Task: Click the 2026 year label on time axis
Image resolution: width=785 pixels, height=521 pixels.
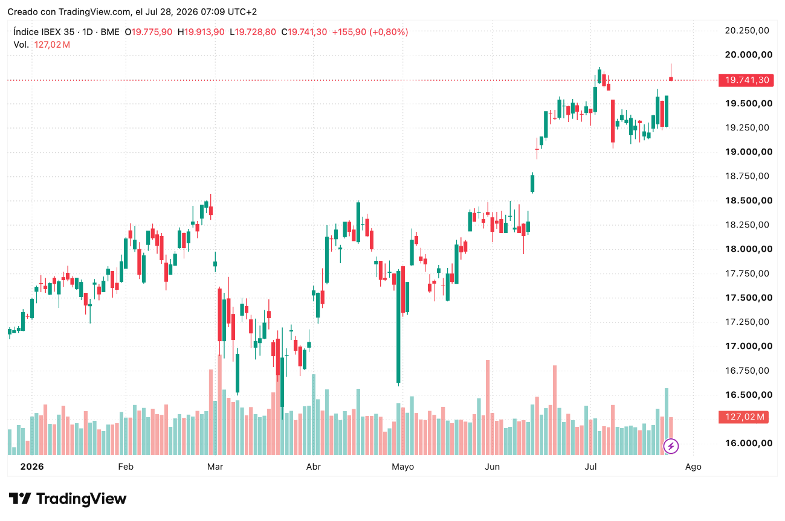Action: point(32,467)
